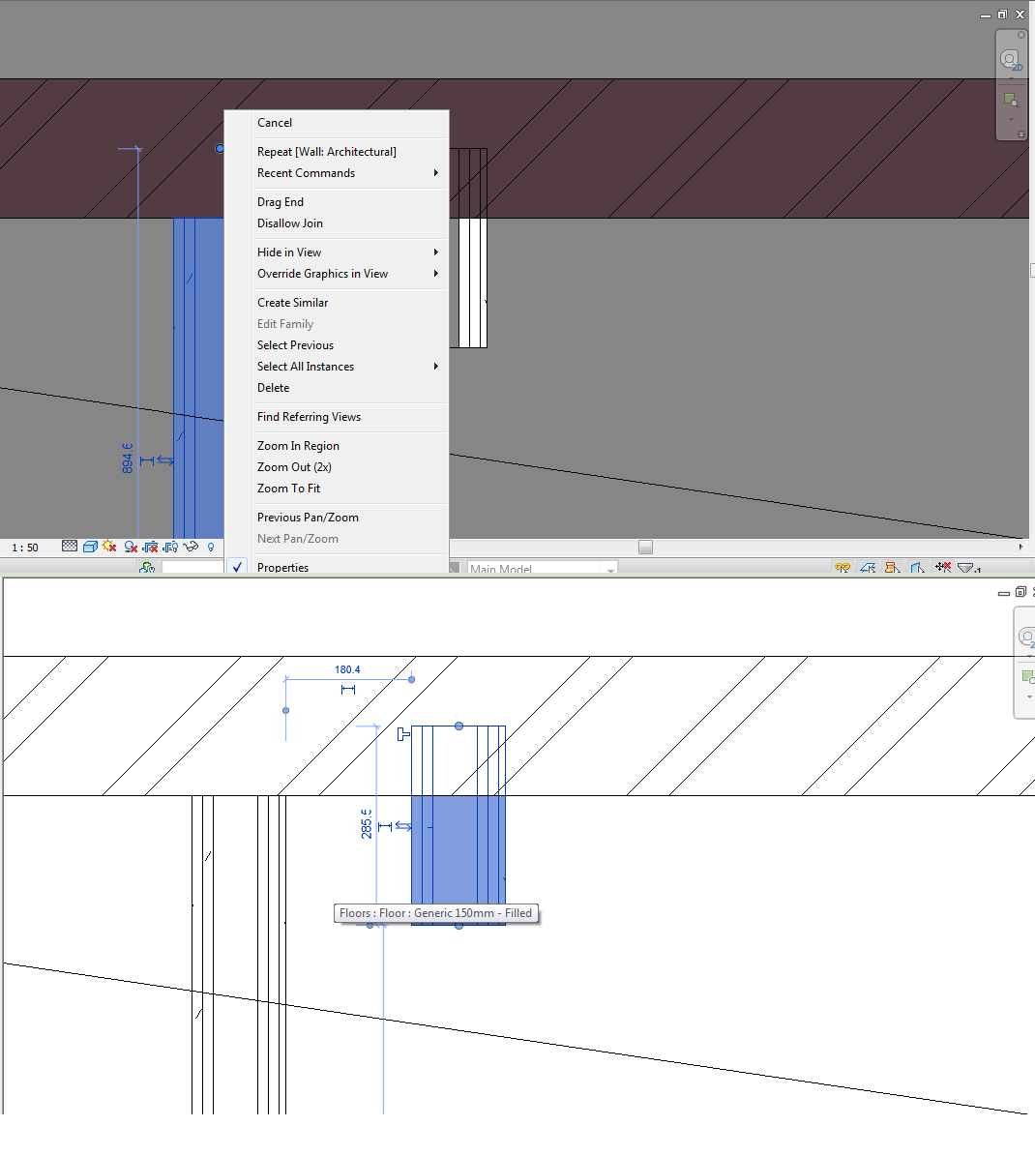
Task: Click the permanent dimension symbol under 180.4
Action: tap(348, 690)
